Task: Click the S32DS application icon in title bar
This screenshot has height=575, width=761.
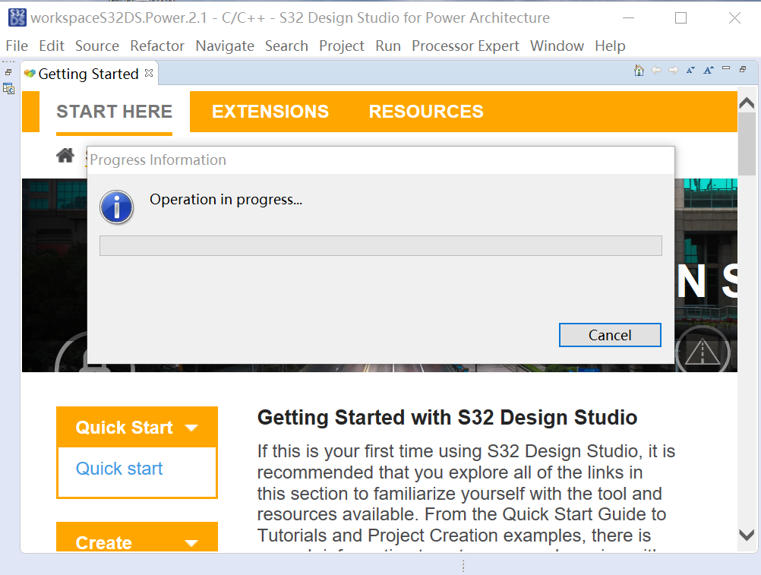Action: pyautogui.click(x=17, y=17)
